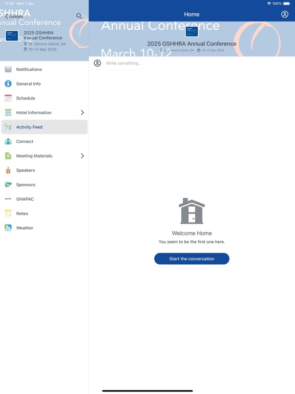295x394 pixels.
Task: Go back to Guides
Action: click(14, 16)
